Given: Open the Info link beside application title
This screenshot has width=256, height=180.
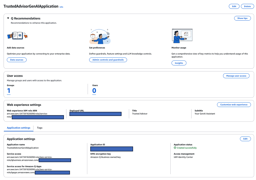Looking at the screenshot, I should pos(61,7).
